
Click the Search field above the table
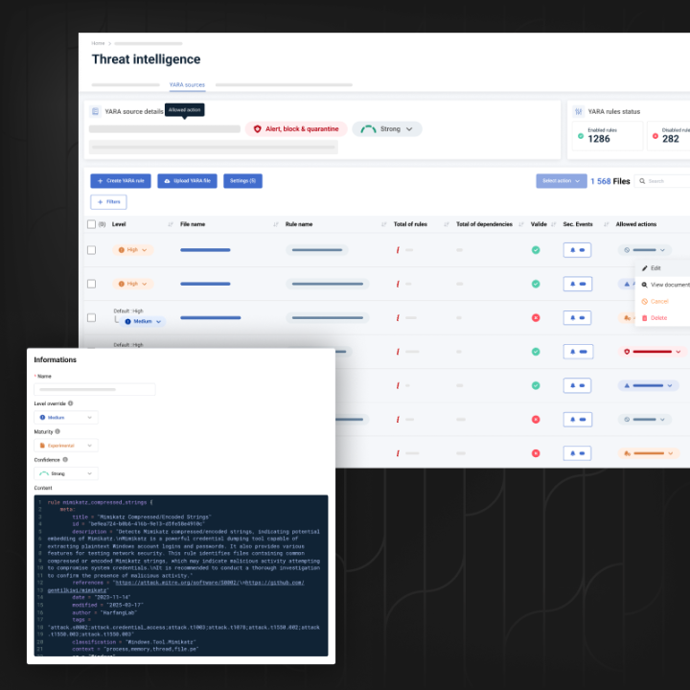click(662, 181)
